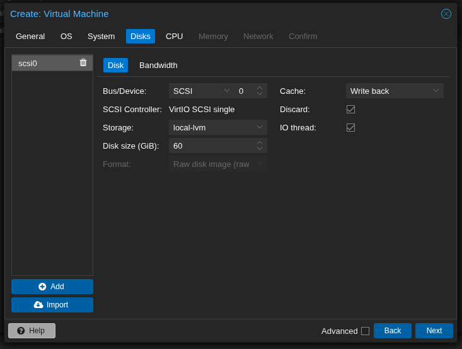
Task: Click the Disk size input field
Action: (211, 146)
